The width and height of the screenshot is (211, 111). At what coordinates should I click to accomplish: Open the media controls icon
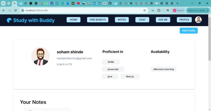(168, 10)
